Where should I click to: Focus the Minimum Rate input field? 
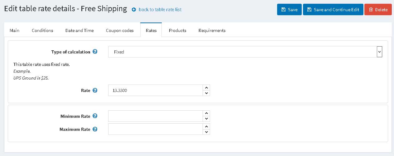(x=156, y=116)
